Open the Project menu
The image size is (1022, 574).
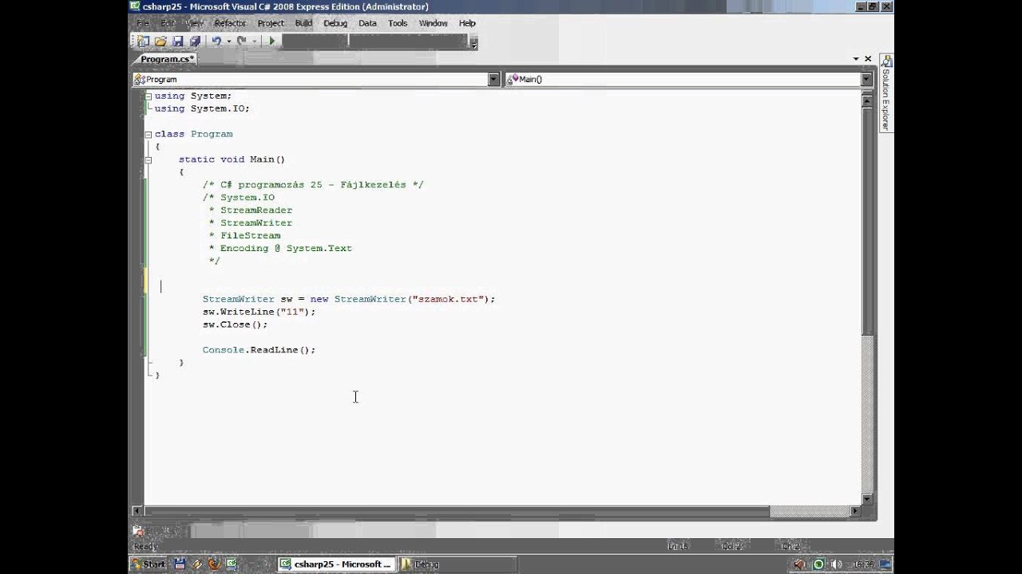(x=271, y=23)
